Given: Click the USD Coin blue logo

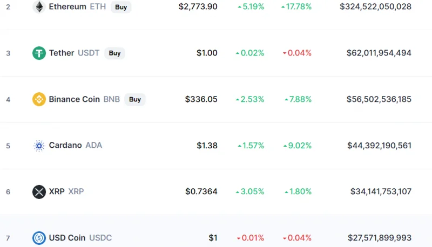Looking at the screenshot, I should tap(39, 238).
